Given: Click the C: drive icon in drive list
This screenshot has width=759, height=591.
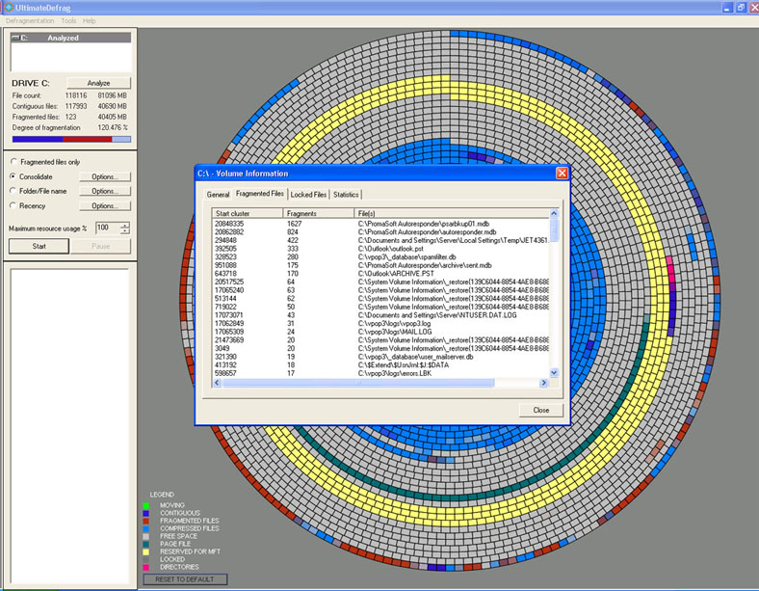Looking at the screenshot, I should (15, 38).
